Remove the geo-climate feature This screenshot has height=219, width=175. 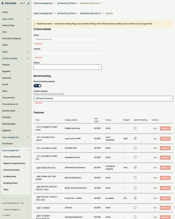(x=165, y=208)
